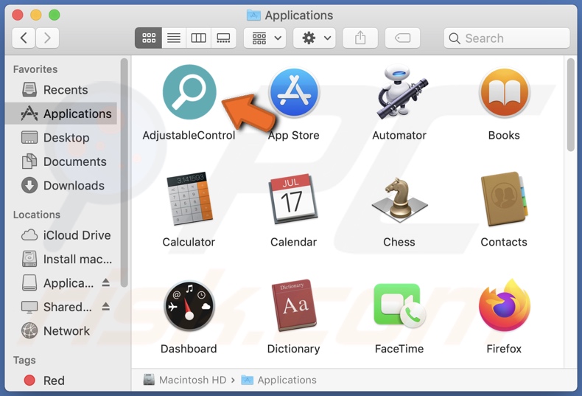Open the gear action menu dropdown
The height and width of the screenshot is (396, 582).
pos(315,38)
